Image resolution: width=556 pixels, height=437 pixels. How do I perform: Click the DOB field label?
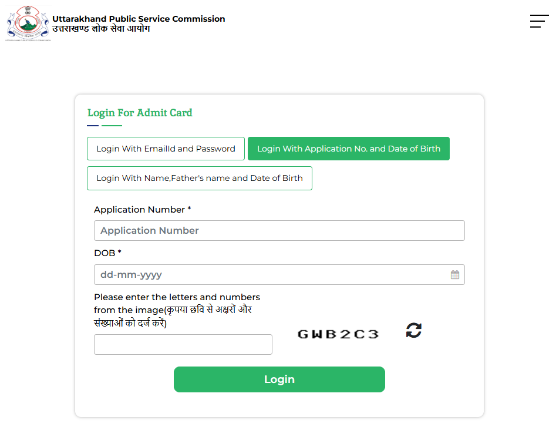click(107, 253)
